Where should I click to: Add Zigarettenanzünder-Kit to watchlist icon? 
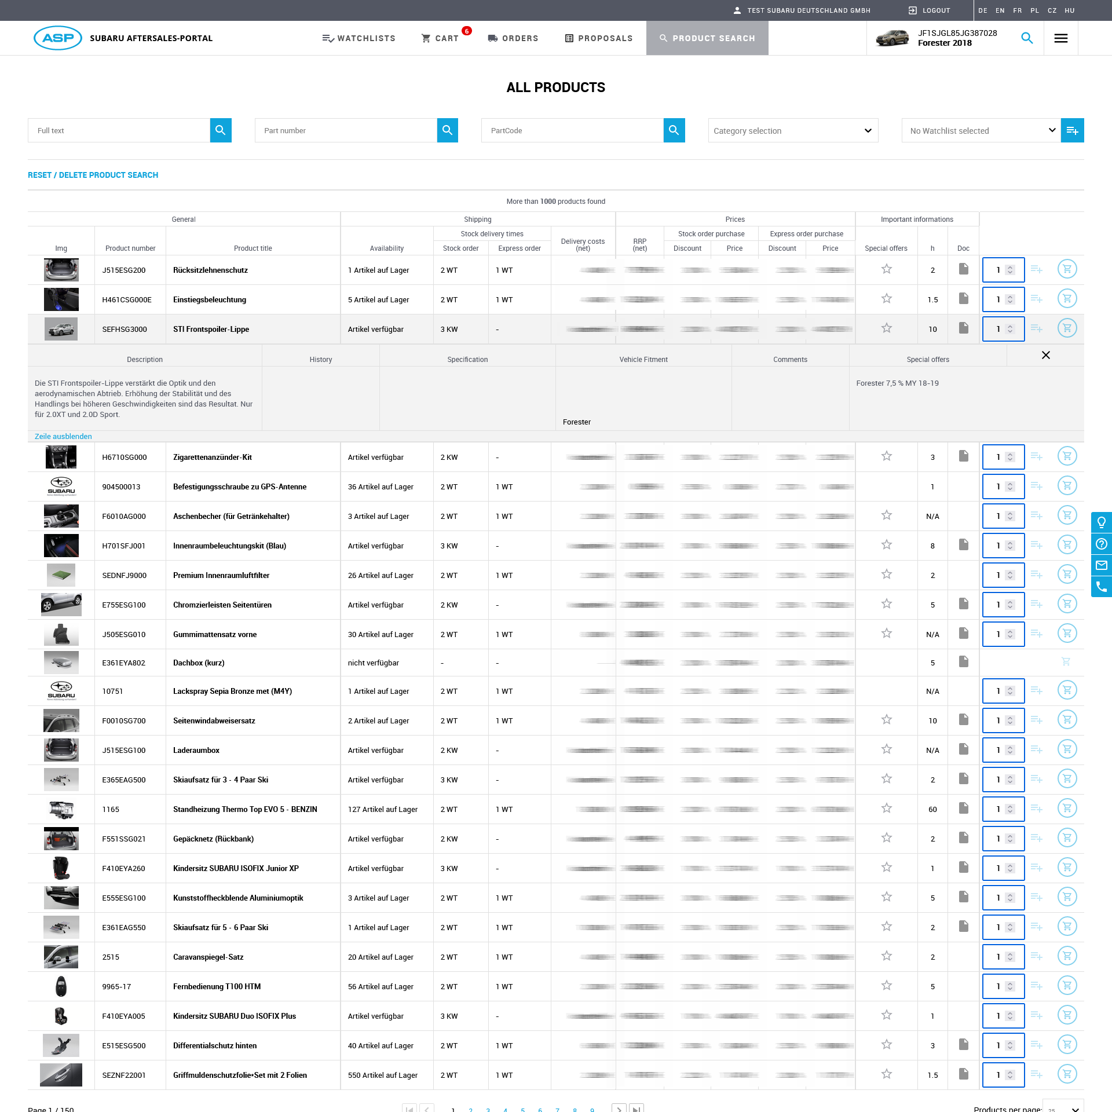[x=1036, y=457]
